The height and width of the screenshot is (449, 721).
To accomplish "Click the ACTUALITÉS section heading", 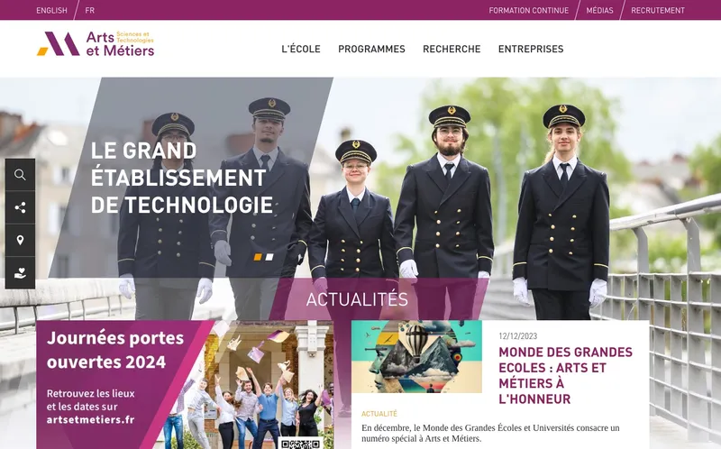I will pyautogui.click(x=357, y=299).
